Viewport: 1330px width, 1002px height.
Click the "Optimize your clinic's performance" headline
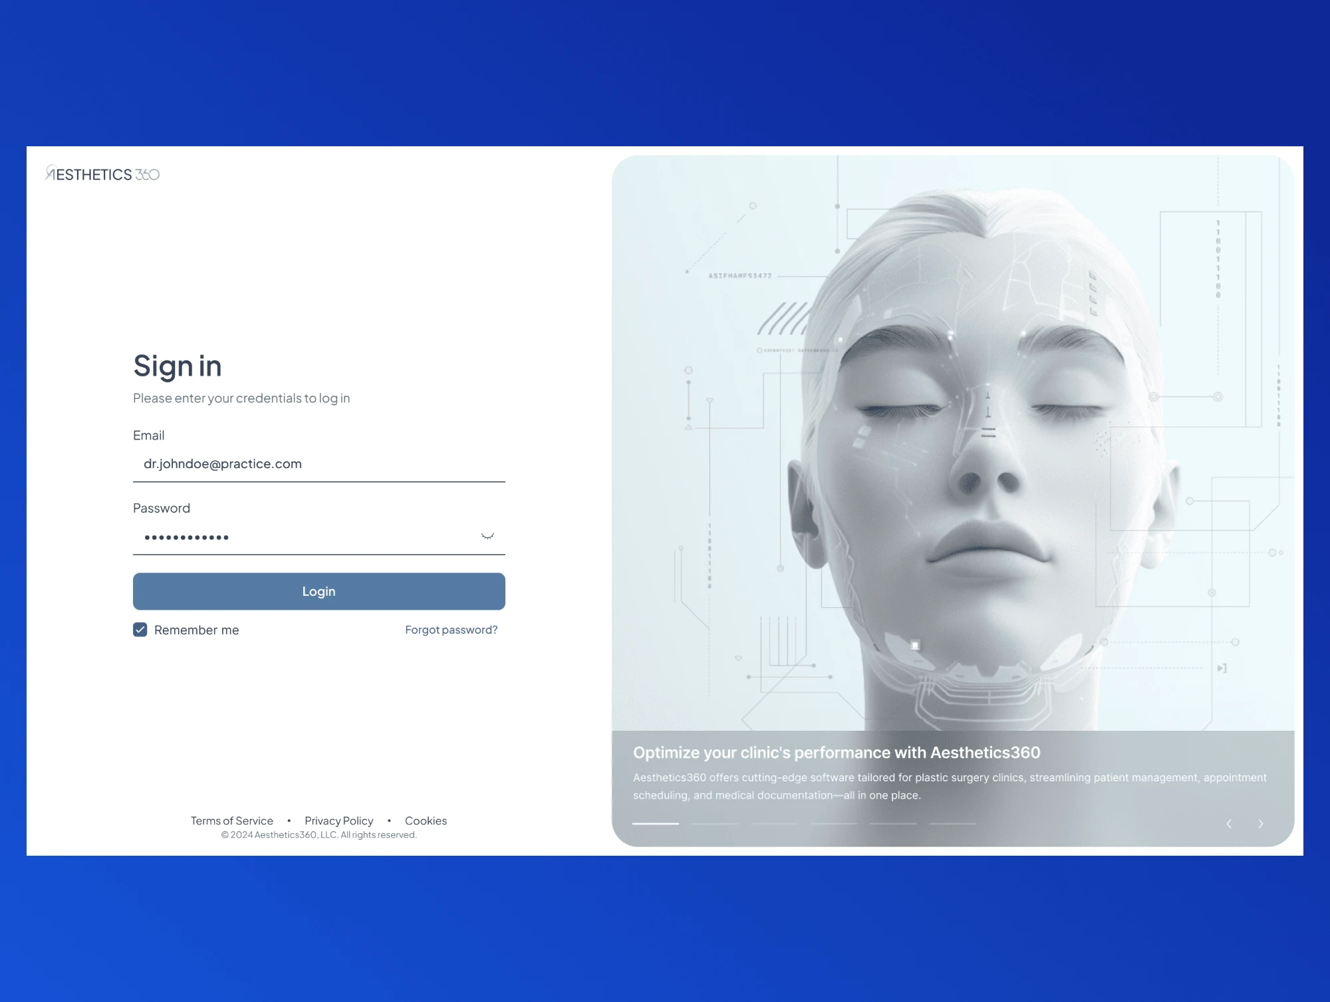click(x=837, y=753)
